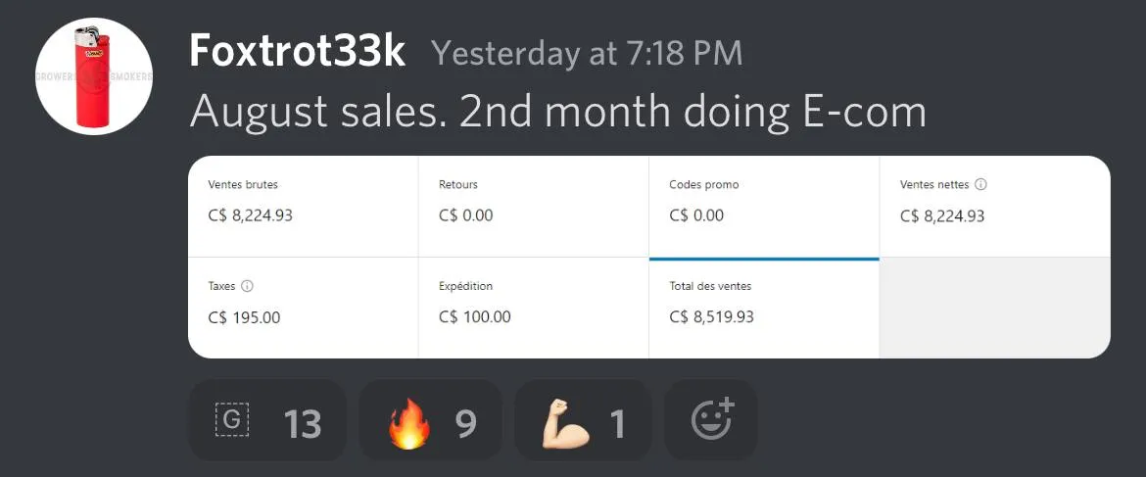Click the August sales message text

pos(557,112)
